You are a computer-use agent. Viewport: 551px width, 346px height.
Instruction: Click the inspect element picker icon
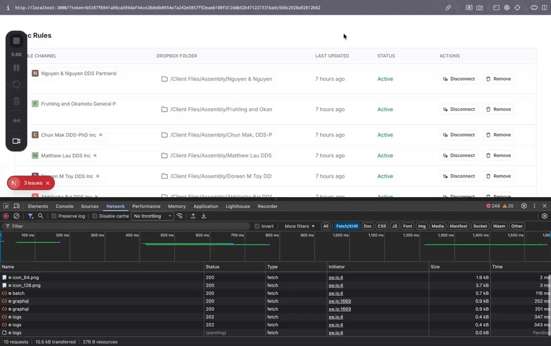point(6,206)
